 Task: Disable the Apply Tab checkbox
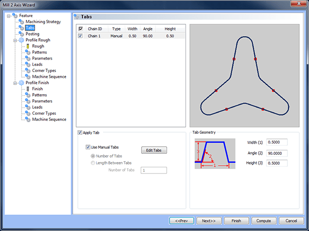tap(80, 133)
